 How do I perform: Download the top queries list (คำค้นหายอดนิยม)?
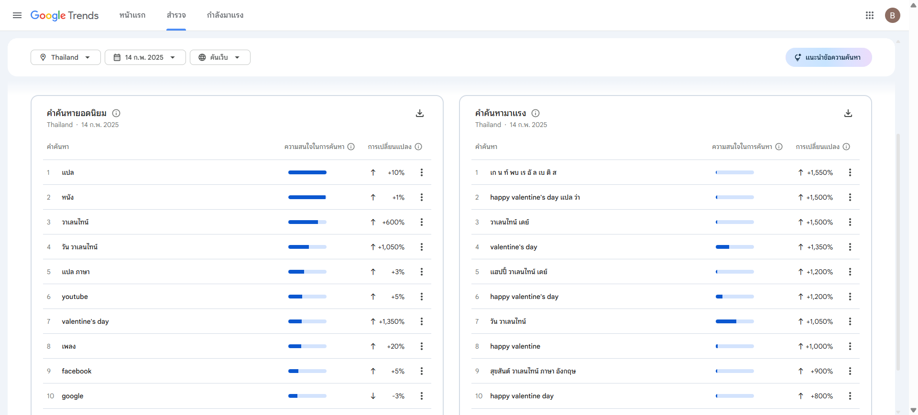(419, 113)
